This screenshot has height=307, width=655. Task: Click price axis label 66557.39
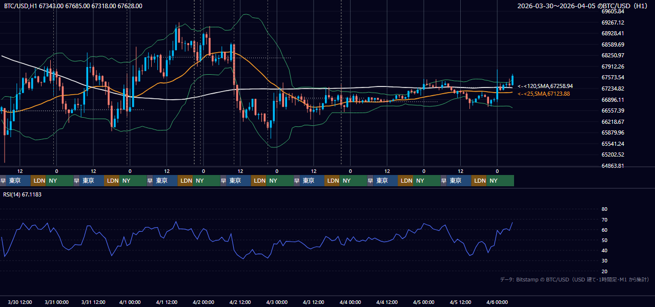coord(613,111)
